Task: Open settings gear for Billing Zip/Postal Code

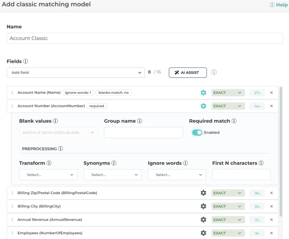Action: tap(203, 193)
